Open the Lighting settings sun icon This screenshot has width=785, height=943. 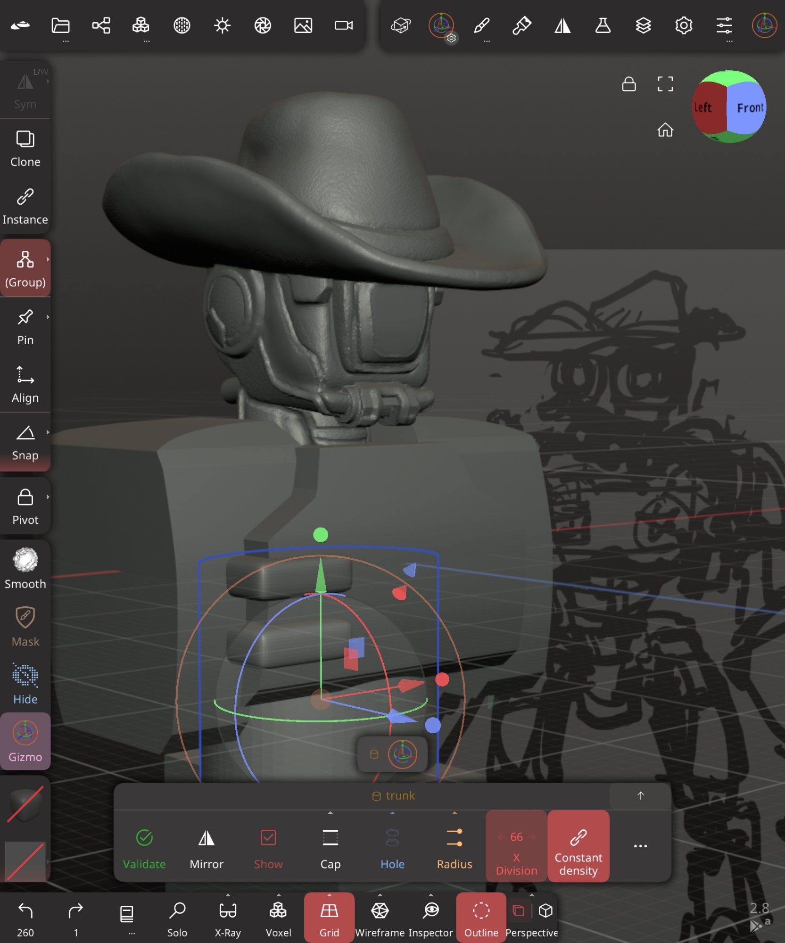click(x=222, y=25)
